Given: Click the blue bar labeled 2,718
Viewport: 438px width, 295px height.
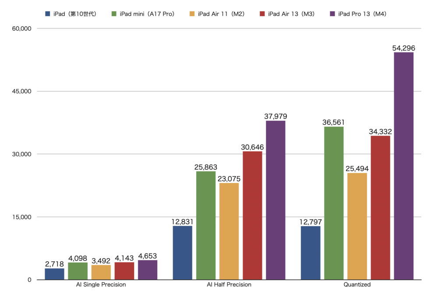Looking at the screenshot, I should (x=54, y=274).
